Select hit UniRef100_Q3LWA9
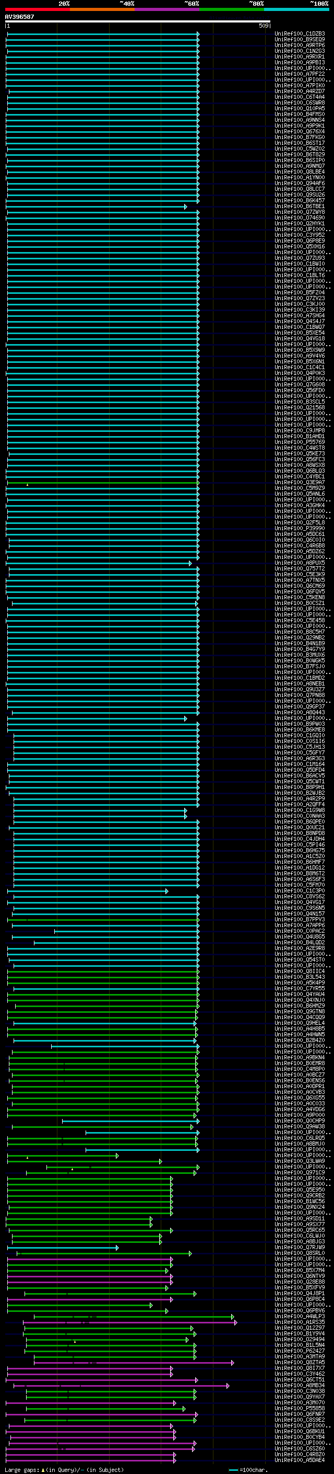 coord(299,1161)
